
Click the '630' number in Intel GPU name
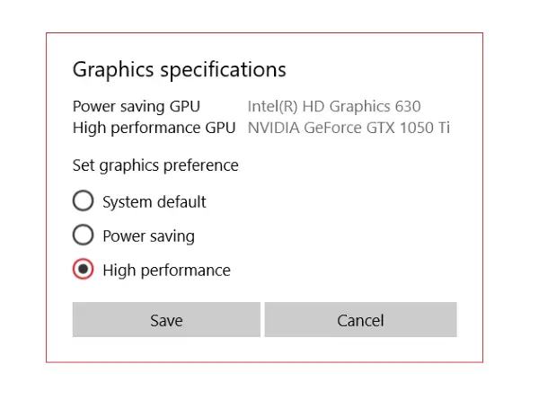pyautogui.click(x=408, y=106)
